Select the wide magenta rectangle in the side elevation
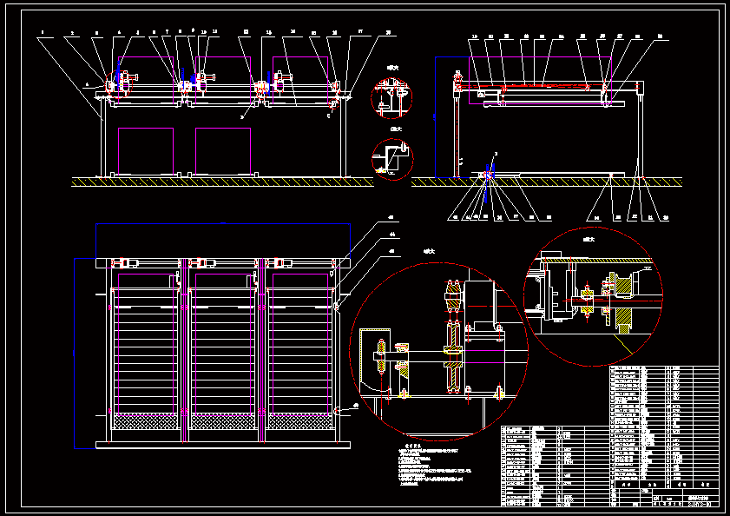 (540, 81)
